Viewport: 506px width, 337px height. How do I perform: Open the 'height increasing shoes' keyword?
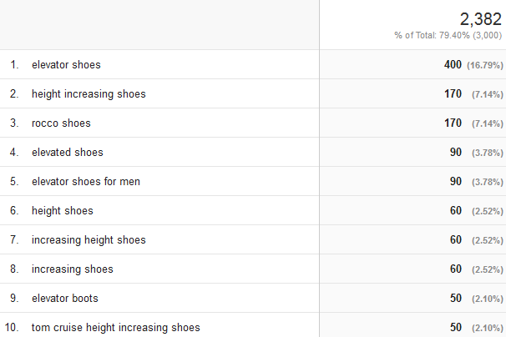89,93
